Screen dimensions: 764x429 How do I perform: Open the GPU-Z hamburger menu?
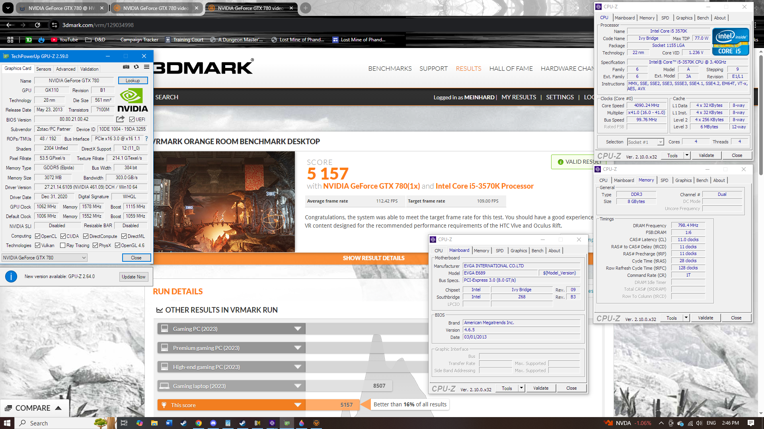pos(147,67)
